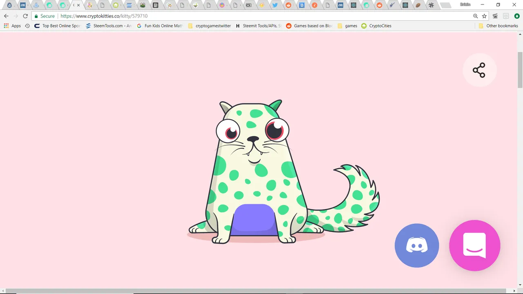Switch to the blue B tab
Screen dimensions: 523x294
click(302, 5)
